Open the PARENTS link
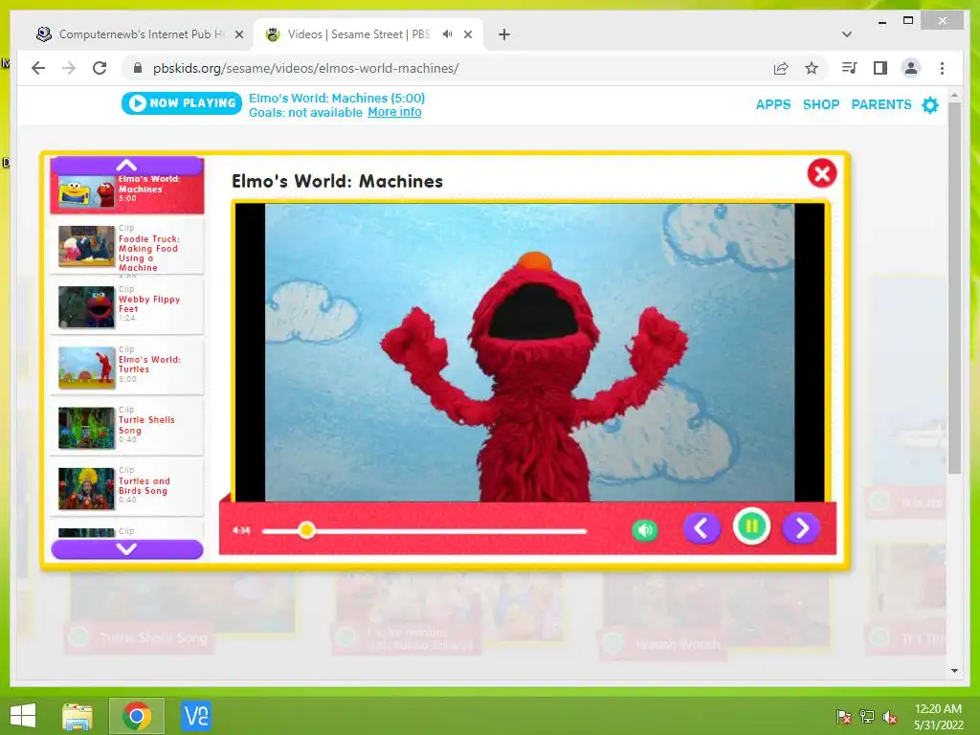This screenshot has height=735, width=980. [881, 104]
